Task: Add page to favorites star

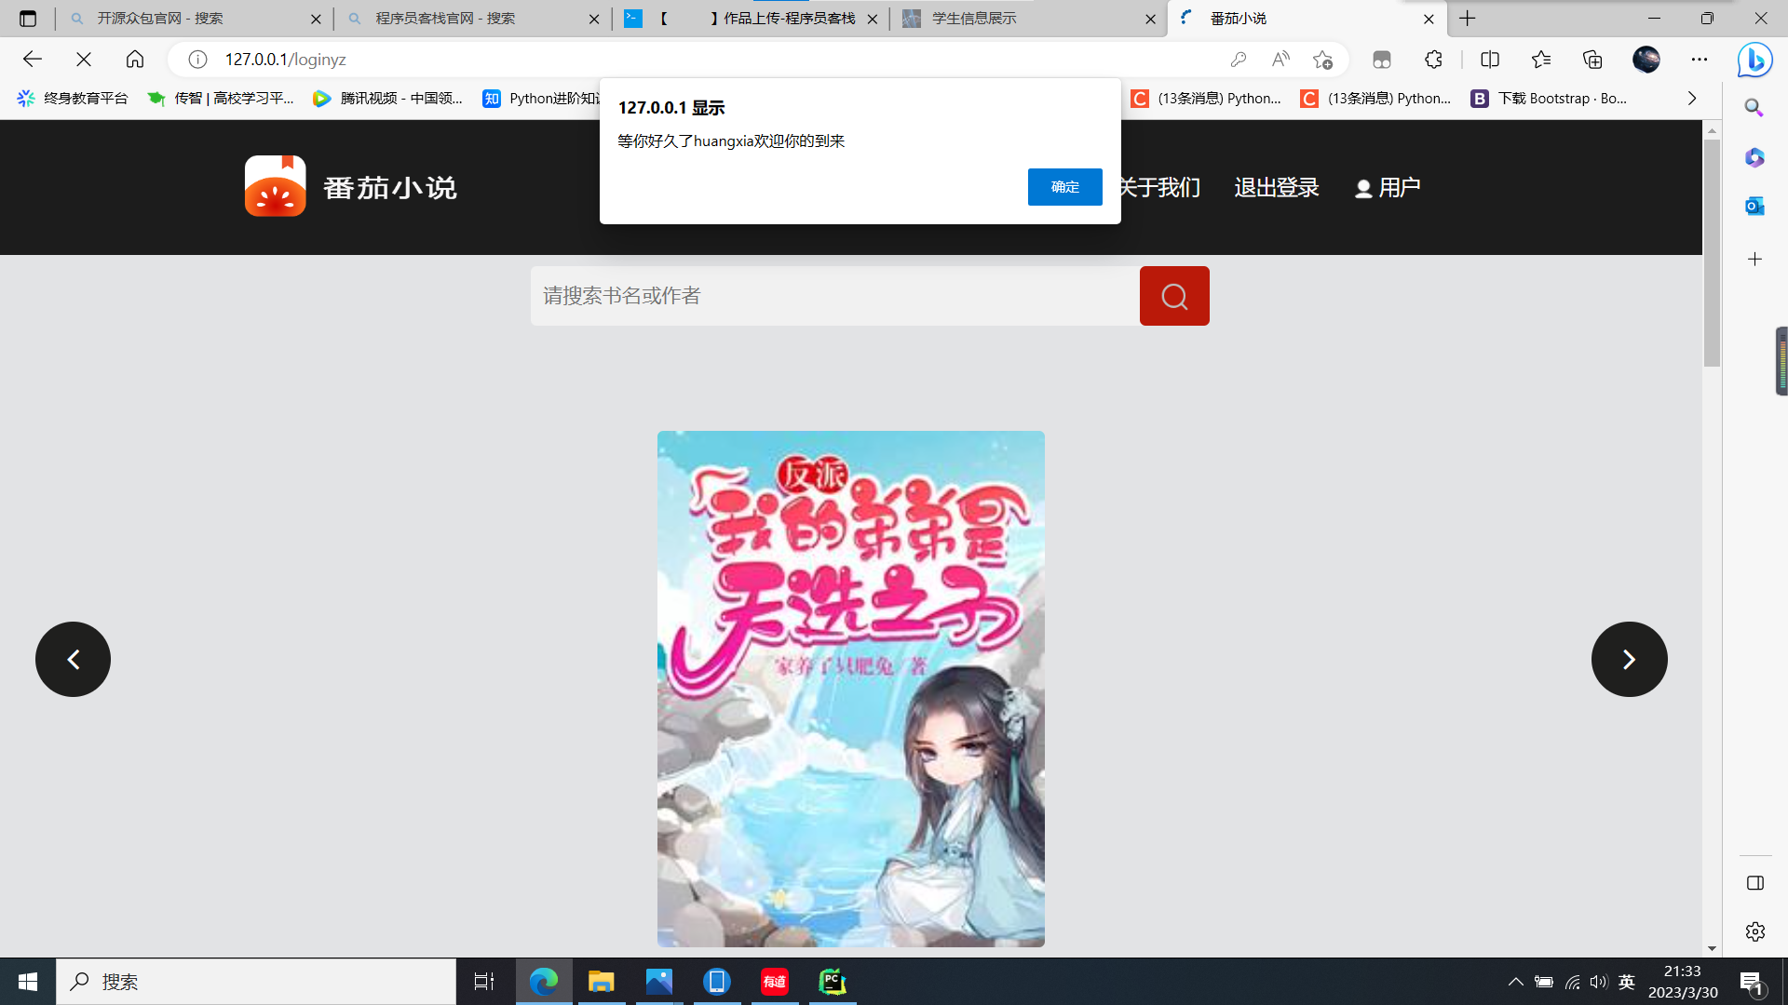Action: point(1322,60)
